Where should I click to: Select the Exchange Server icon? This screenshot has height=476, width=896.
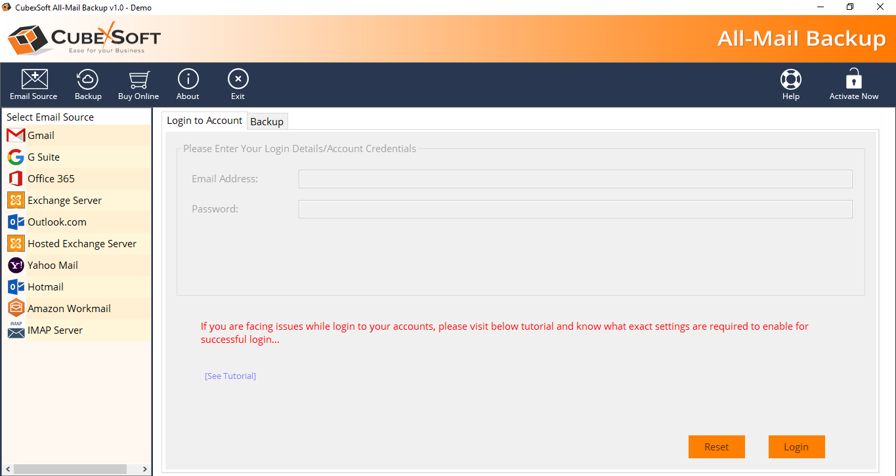pyautogui.click(x=16, y=201)
